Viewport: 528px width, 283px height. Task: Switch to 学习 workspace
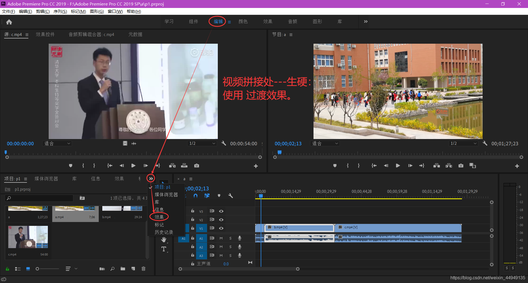pyautogui.click(x=169, y=21)
